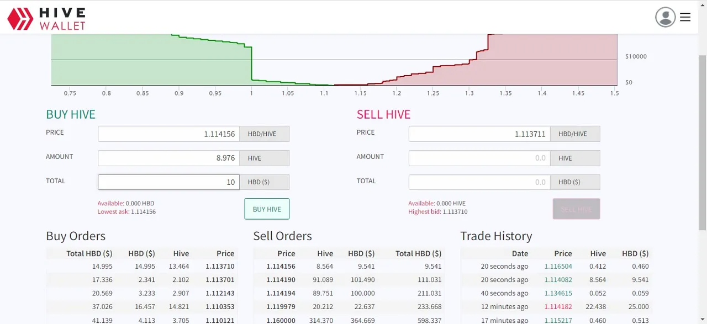This screenshot has height=324, width=707.
Task: Click the Available 0.000 HBD balance link
Action: (126, 204)
